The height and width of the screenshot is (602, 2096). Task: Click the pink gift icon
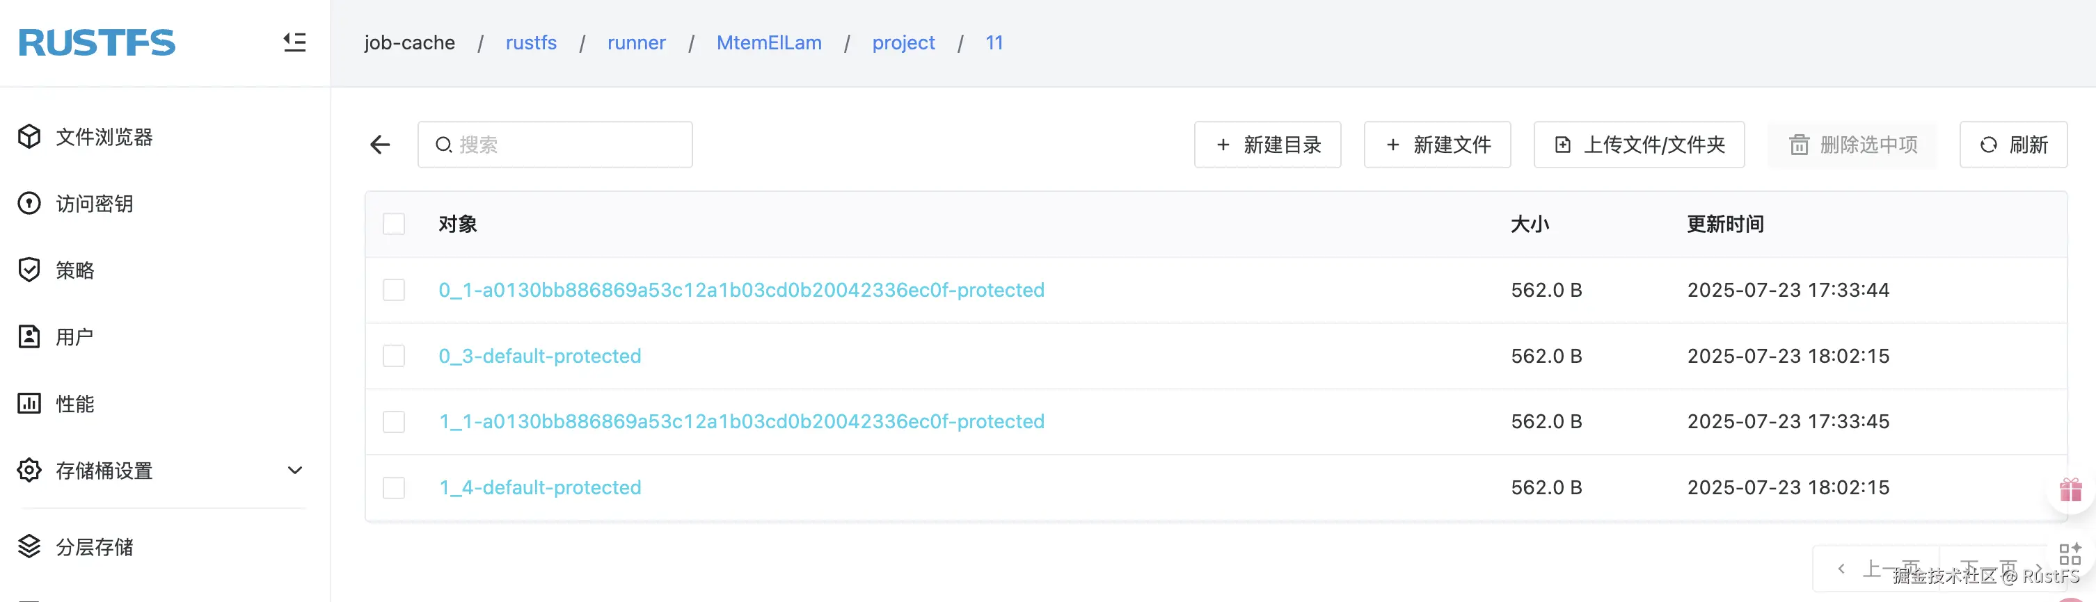tap(2071, 490)
